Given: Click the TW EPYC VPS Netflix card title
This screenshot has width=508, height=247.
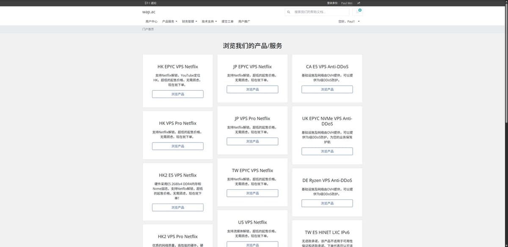Looking at the screenshot, I should click(x=252, y=171).
